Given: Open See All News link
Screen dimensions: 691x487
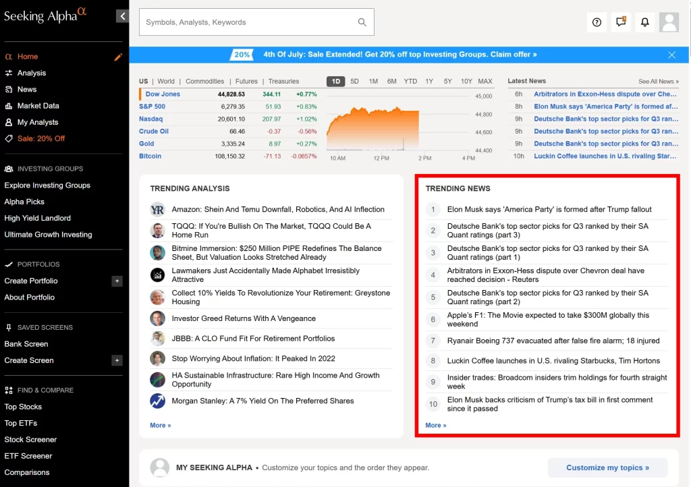Looking at the screenshot, I should [x=658, y=82].
